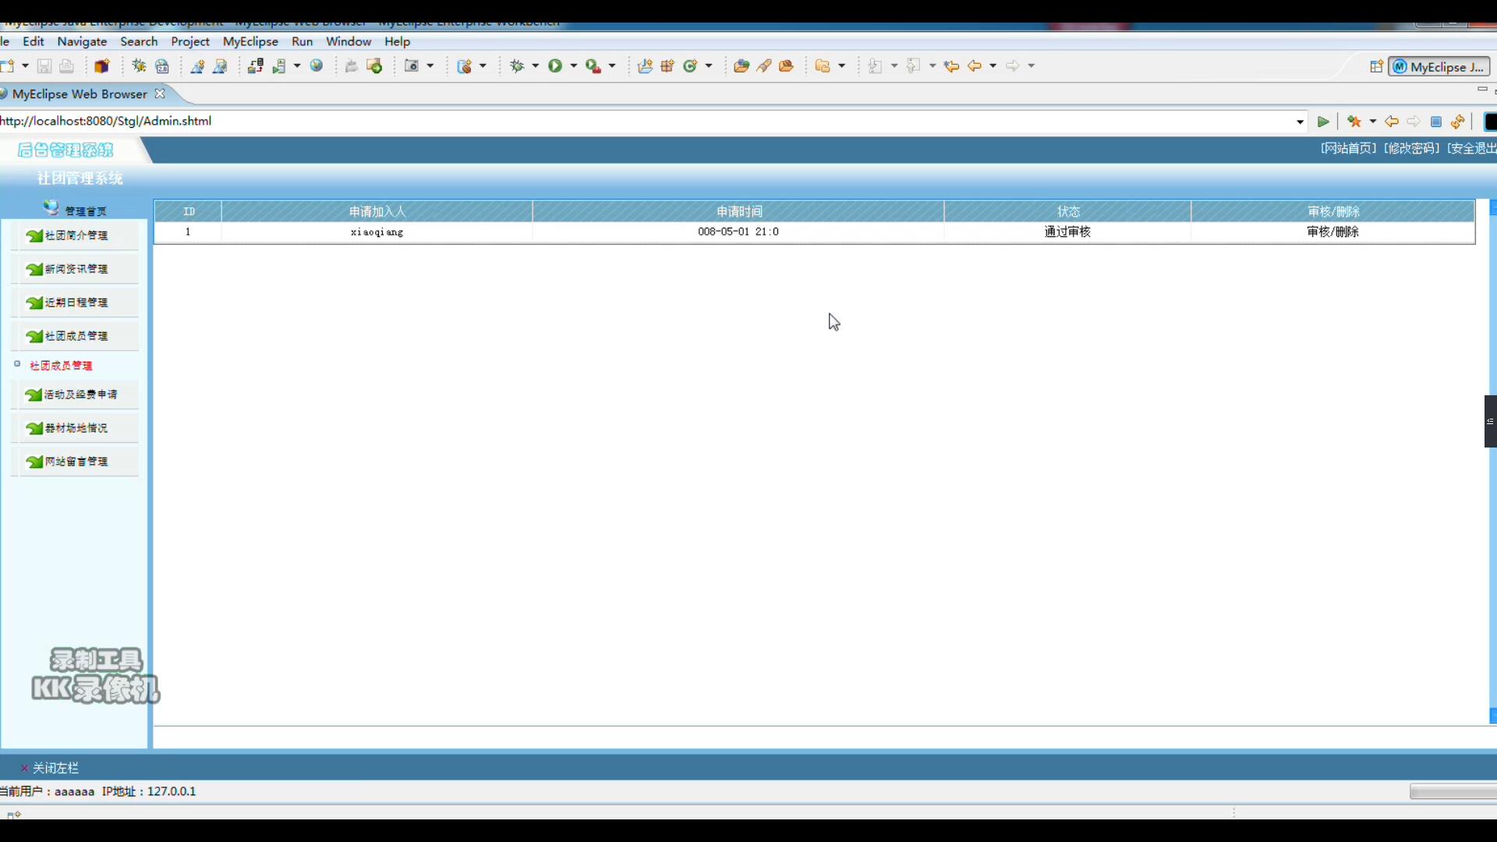Click the New Java Package icon
The width and height of the screenshot is (1497, 842).
667,66
